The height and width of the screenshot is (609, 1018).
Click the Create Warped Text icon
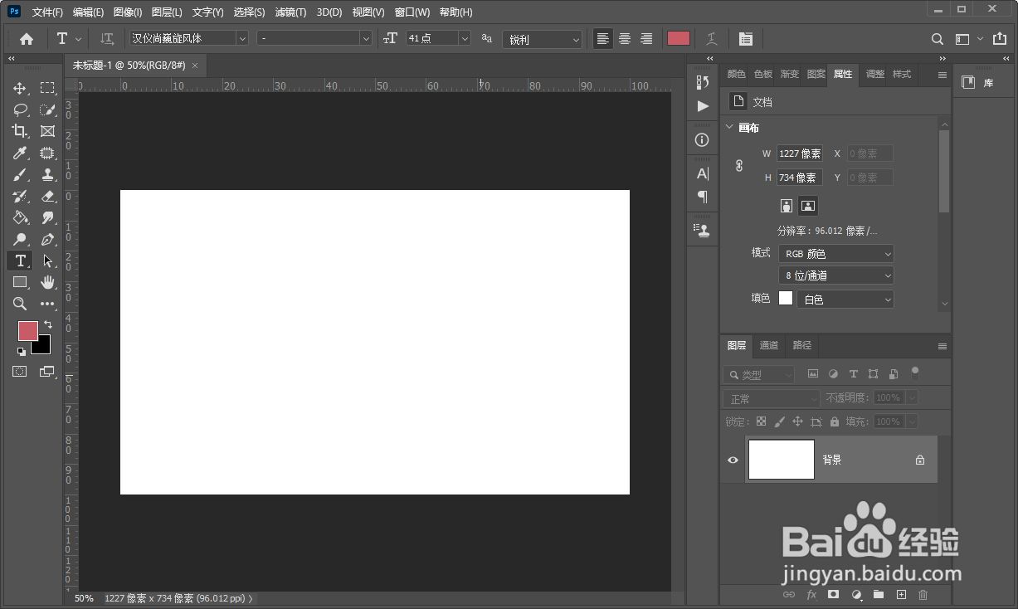point(711,39)
